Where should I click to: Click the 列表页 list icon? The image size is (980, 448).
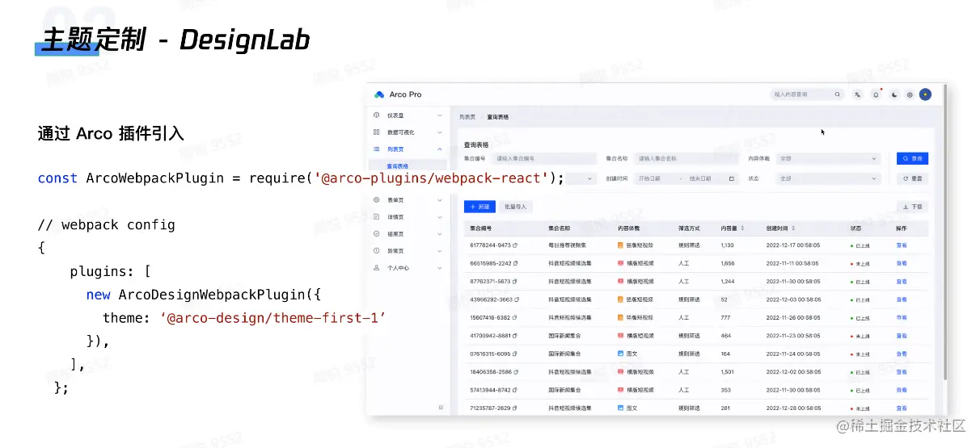click(x=377, y=149)
